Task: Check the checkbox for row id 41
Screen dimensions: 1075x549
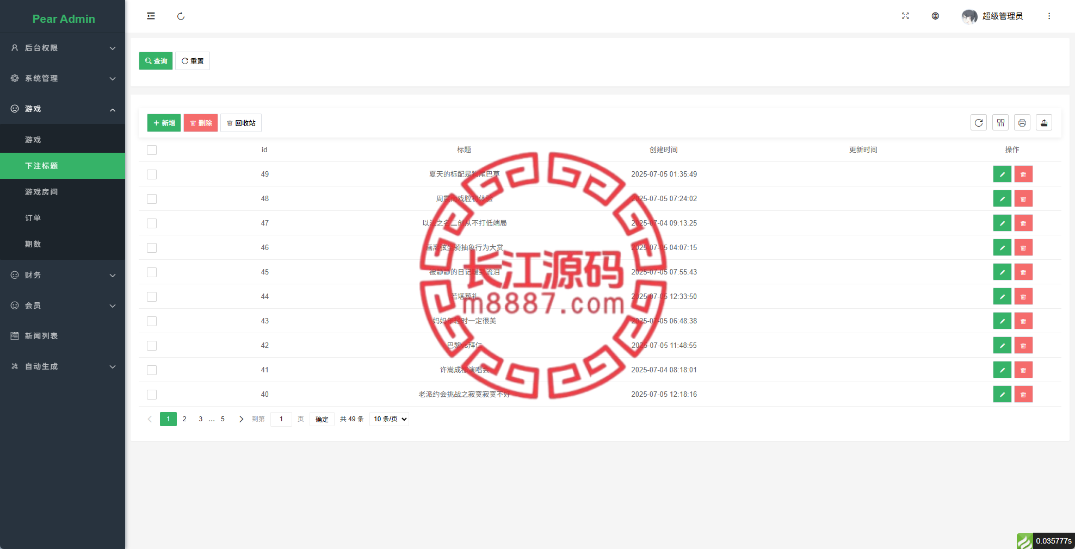Action: tap(152, 370)
